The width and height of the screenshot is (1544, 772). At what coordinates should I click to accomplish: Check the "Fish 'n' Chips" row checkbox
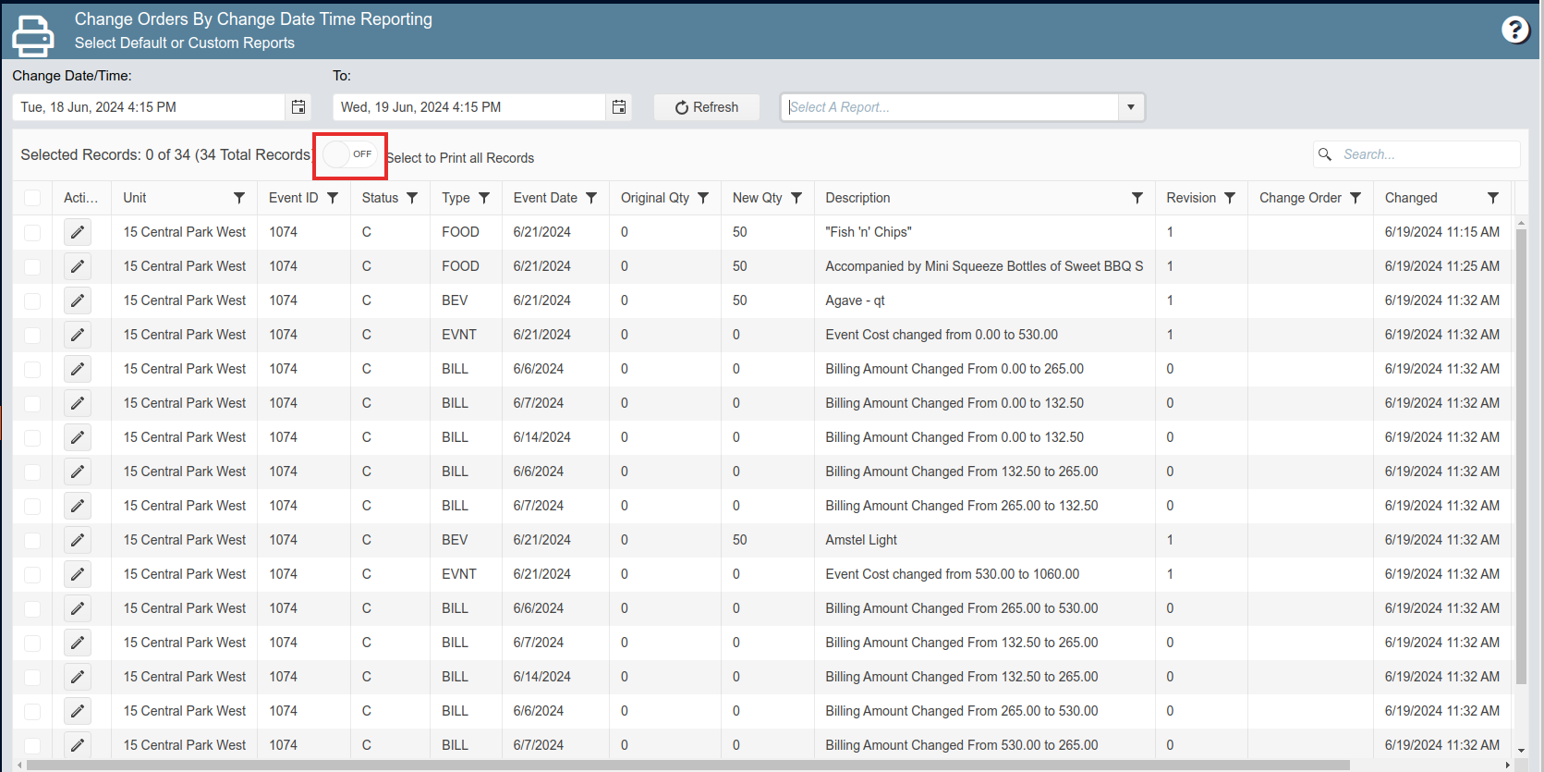pos(32,232)
